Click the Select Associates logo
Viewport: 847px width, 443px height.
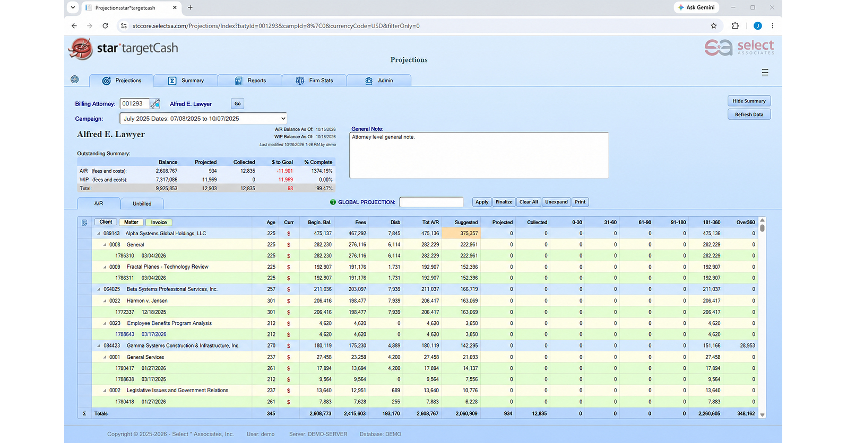[x=739, y=47]
